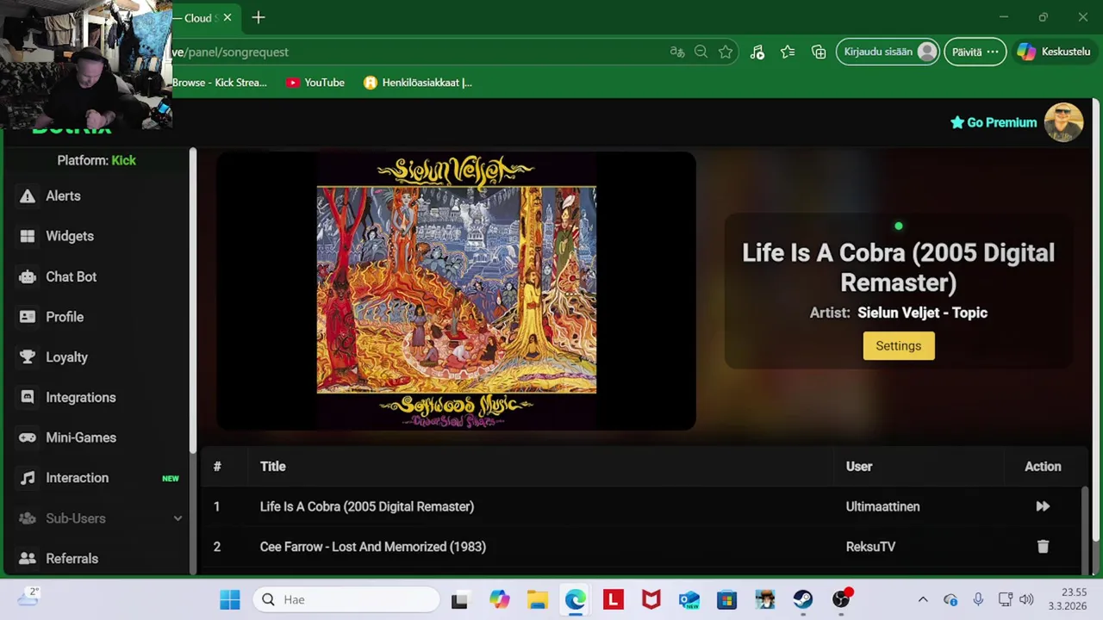Click Kirjaudu sisään sign-in button

888,52
